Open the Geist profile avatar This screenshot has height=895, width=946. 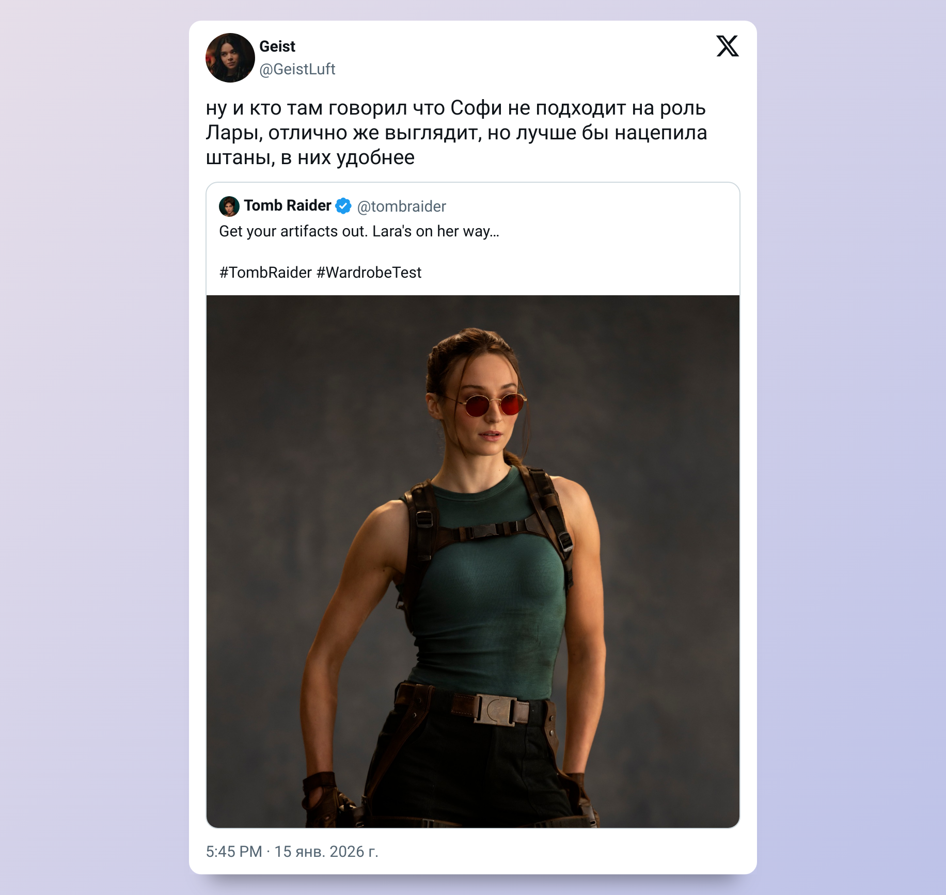pyautogui.click(x=230, y=58)
